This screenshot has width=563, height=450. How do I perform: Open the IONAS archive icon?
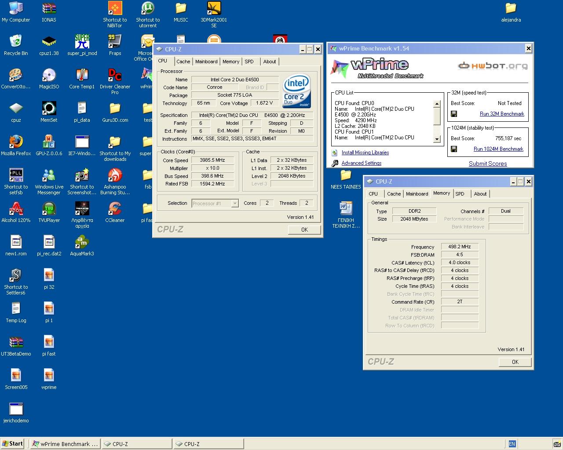[x=49, y=12]
